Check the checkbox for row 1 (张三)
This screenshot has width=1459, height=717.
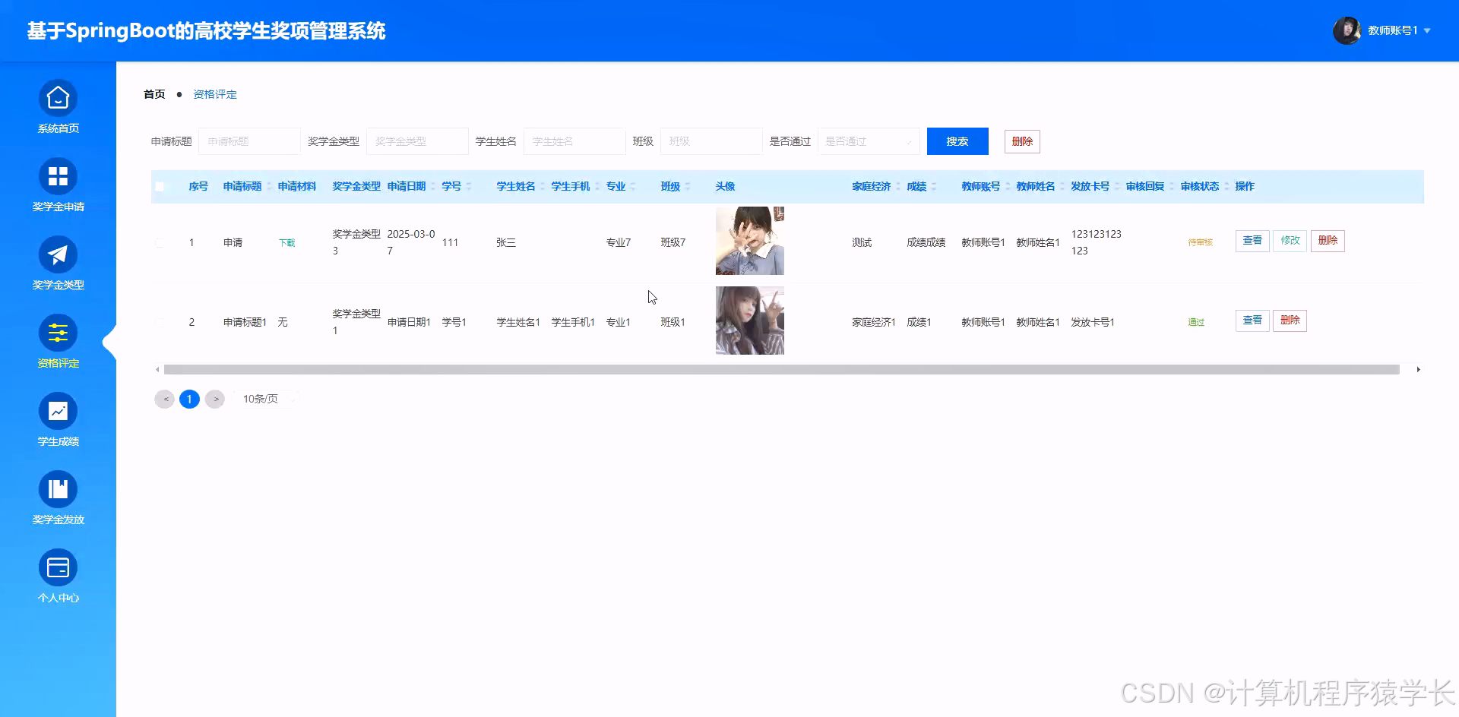[x=160, y=242]
